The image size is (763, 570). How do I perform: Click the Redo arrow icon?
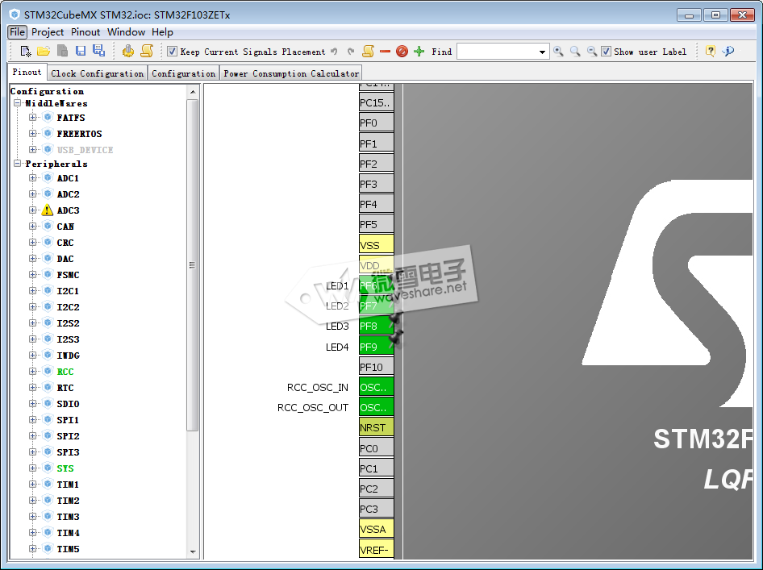(x=351, y=52)
